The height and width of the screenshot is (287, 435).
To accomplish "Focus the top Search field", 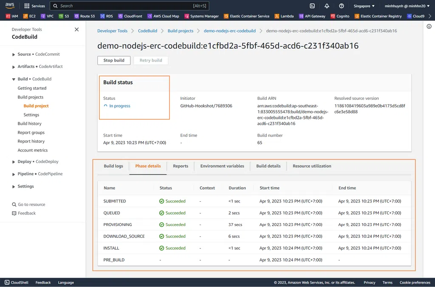I will (x=129, y=6).
